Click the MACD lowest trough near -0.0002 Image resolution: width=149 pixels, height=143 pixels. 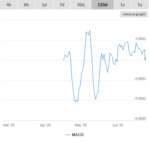click(x=75, y=102)
